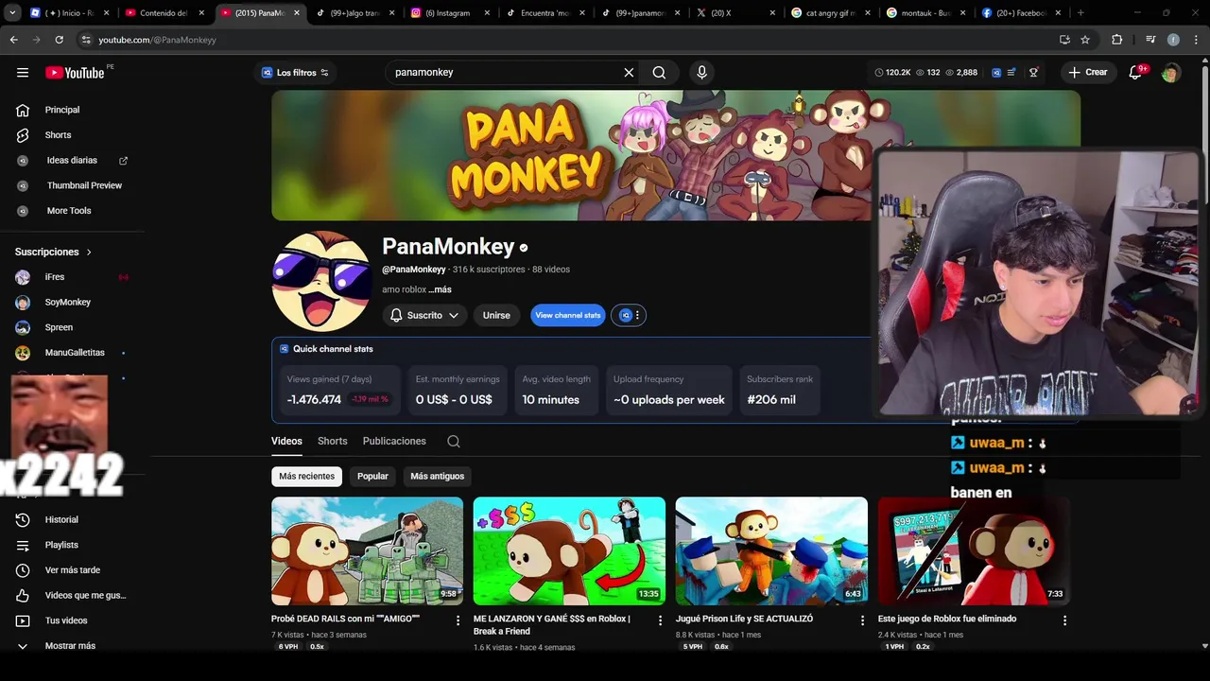Click the vidIQ trophy icon in the header

click(1033, 72)
